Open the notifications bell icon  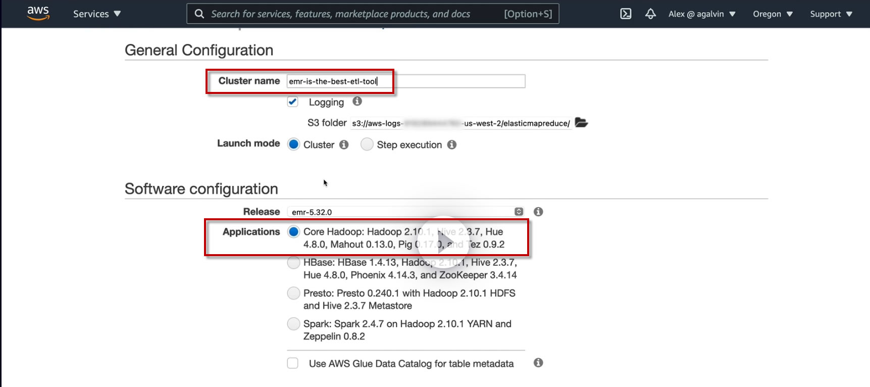click(650, 14)
